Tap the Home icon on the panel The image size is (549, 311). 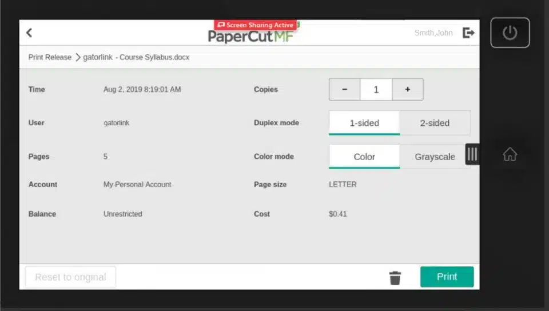510,154
